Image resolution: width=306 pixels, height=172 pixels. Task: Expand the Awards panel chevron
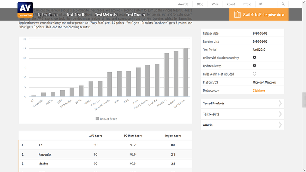(280, 124)
